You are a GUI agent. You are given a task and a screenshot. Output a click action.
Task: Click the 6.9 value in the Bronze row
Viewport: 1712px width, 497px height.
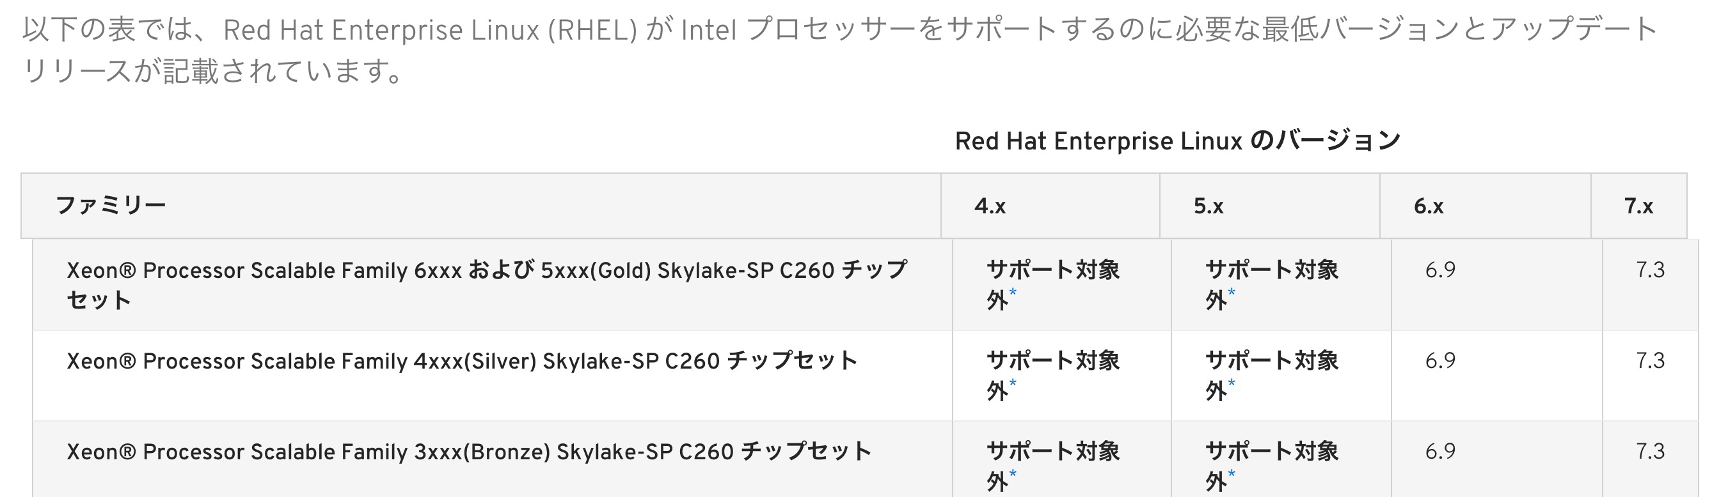click(1440, 452)
